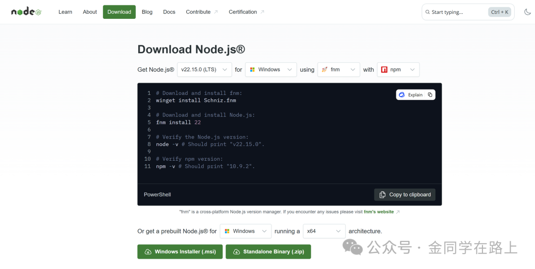Screen dimensions: 535x269
Task: Open the fnm installer dropdown
Action: click(x=338, y=69)
